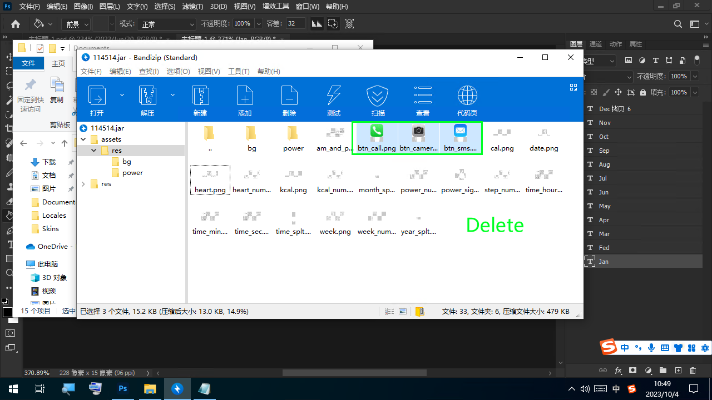This screenshot has width=712, height=400.
Task: Toggle contiguous pixels option in options bar
Action: click(x=333, y=24)
